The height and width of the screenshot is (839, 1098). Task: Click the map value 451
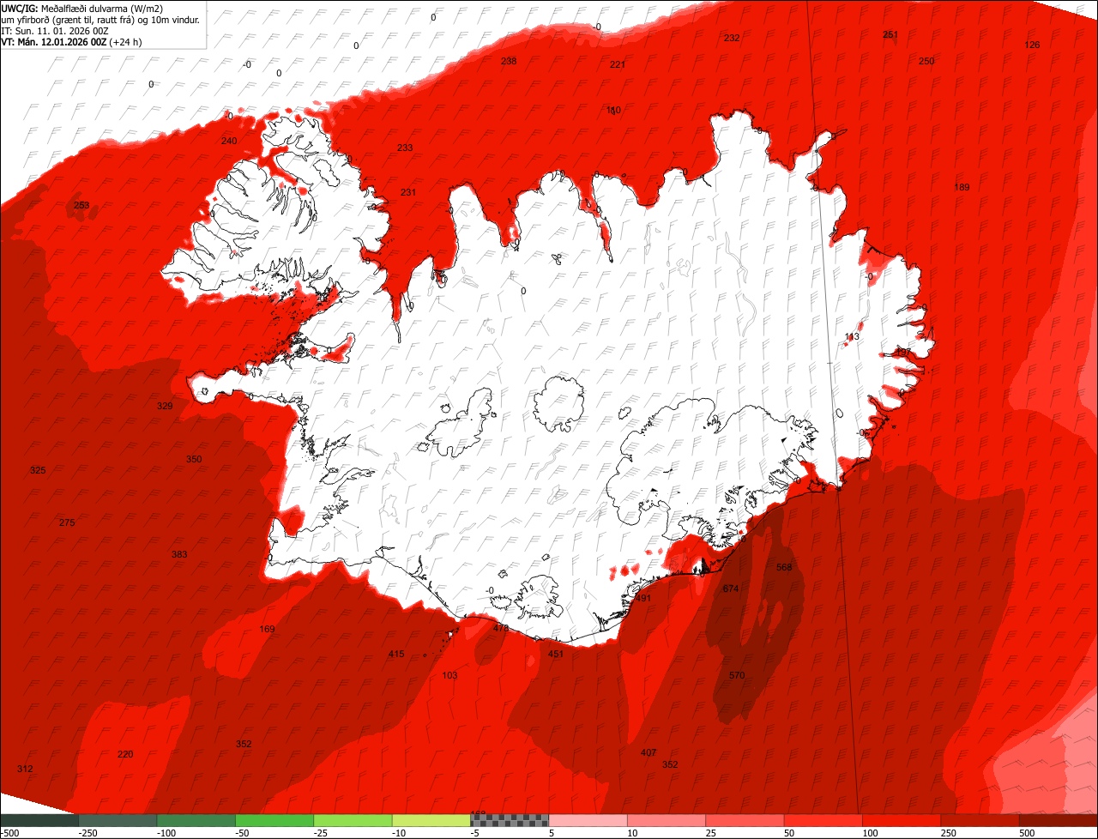[x=556, y=654]
